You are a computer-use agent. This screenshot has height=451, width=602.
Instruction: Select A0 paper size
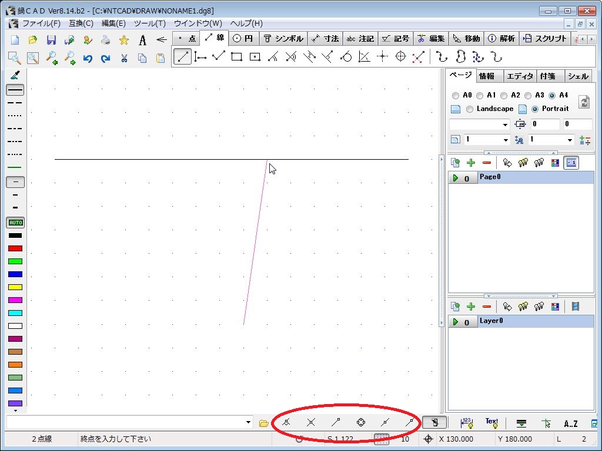(x=456, y=96)
